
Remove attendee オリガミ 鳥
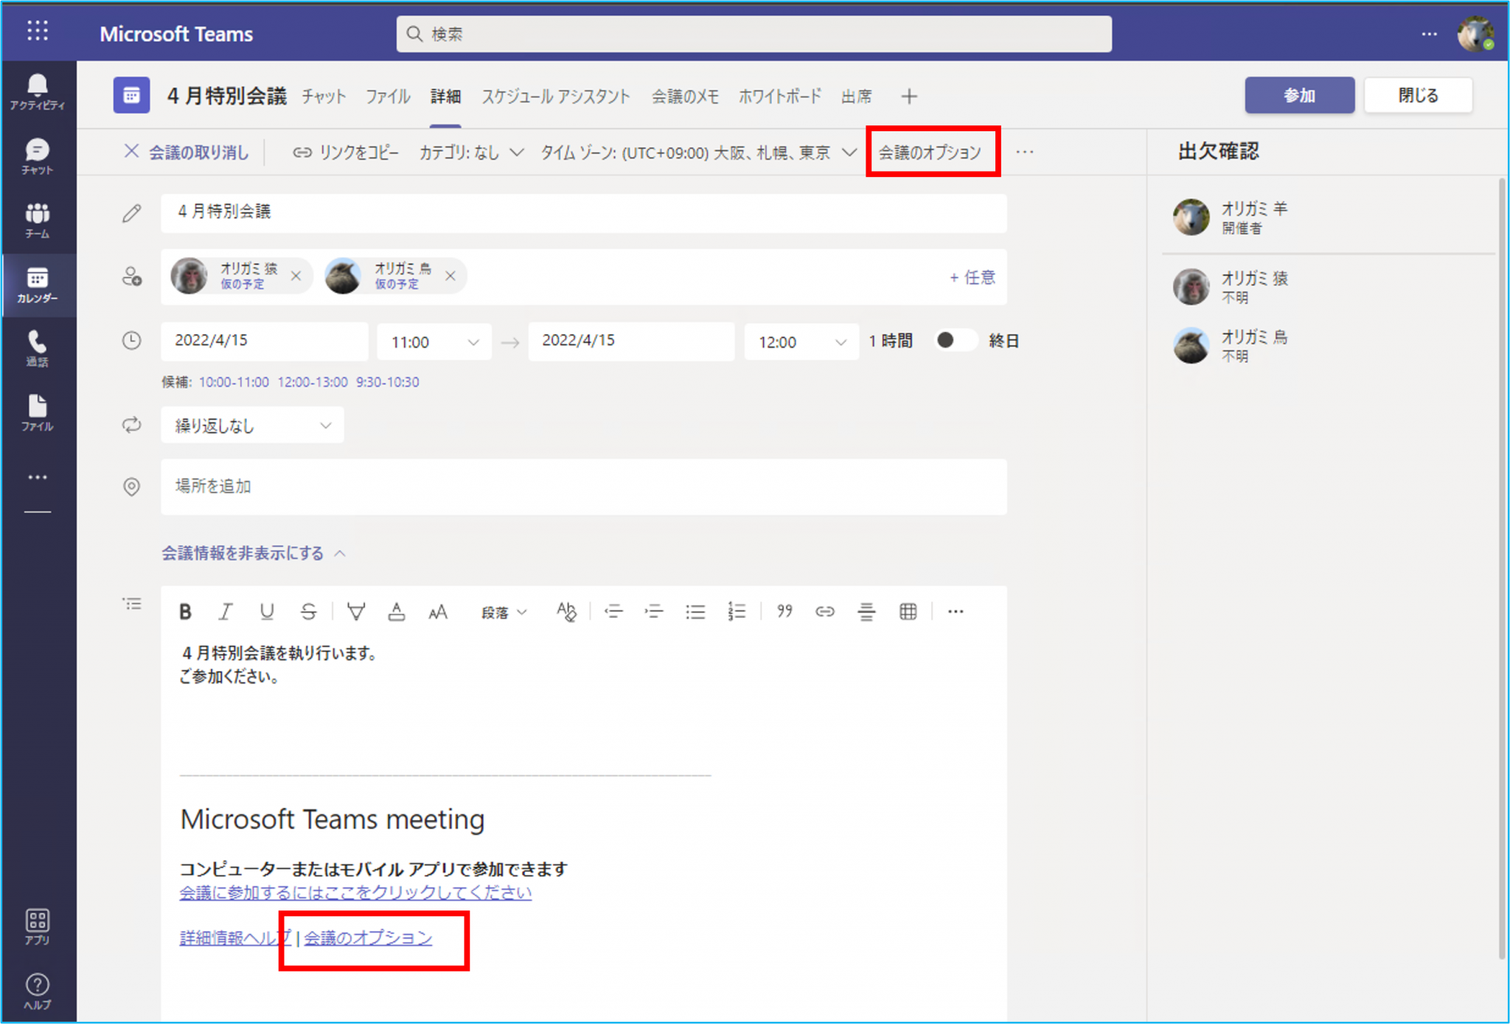point(450,276)
